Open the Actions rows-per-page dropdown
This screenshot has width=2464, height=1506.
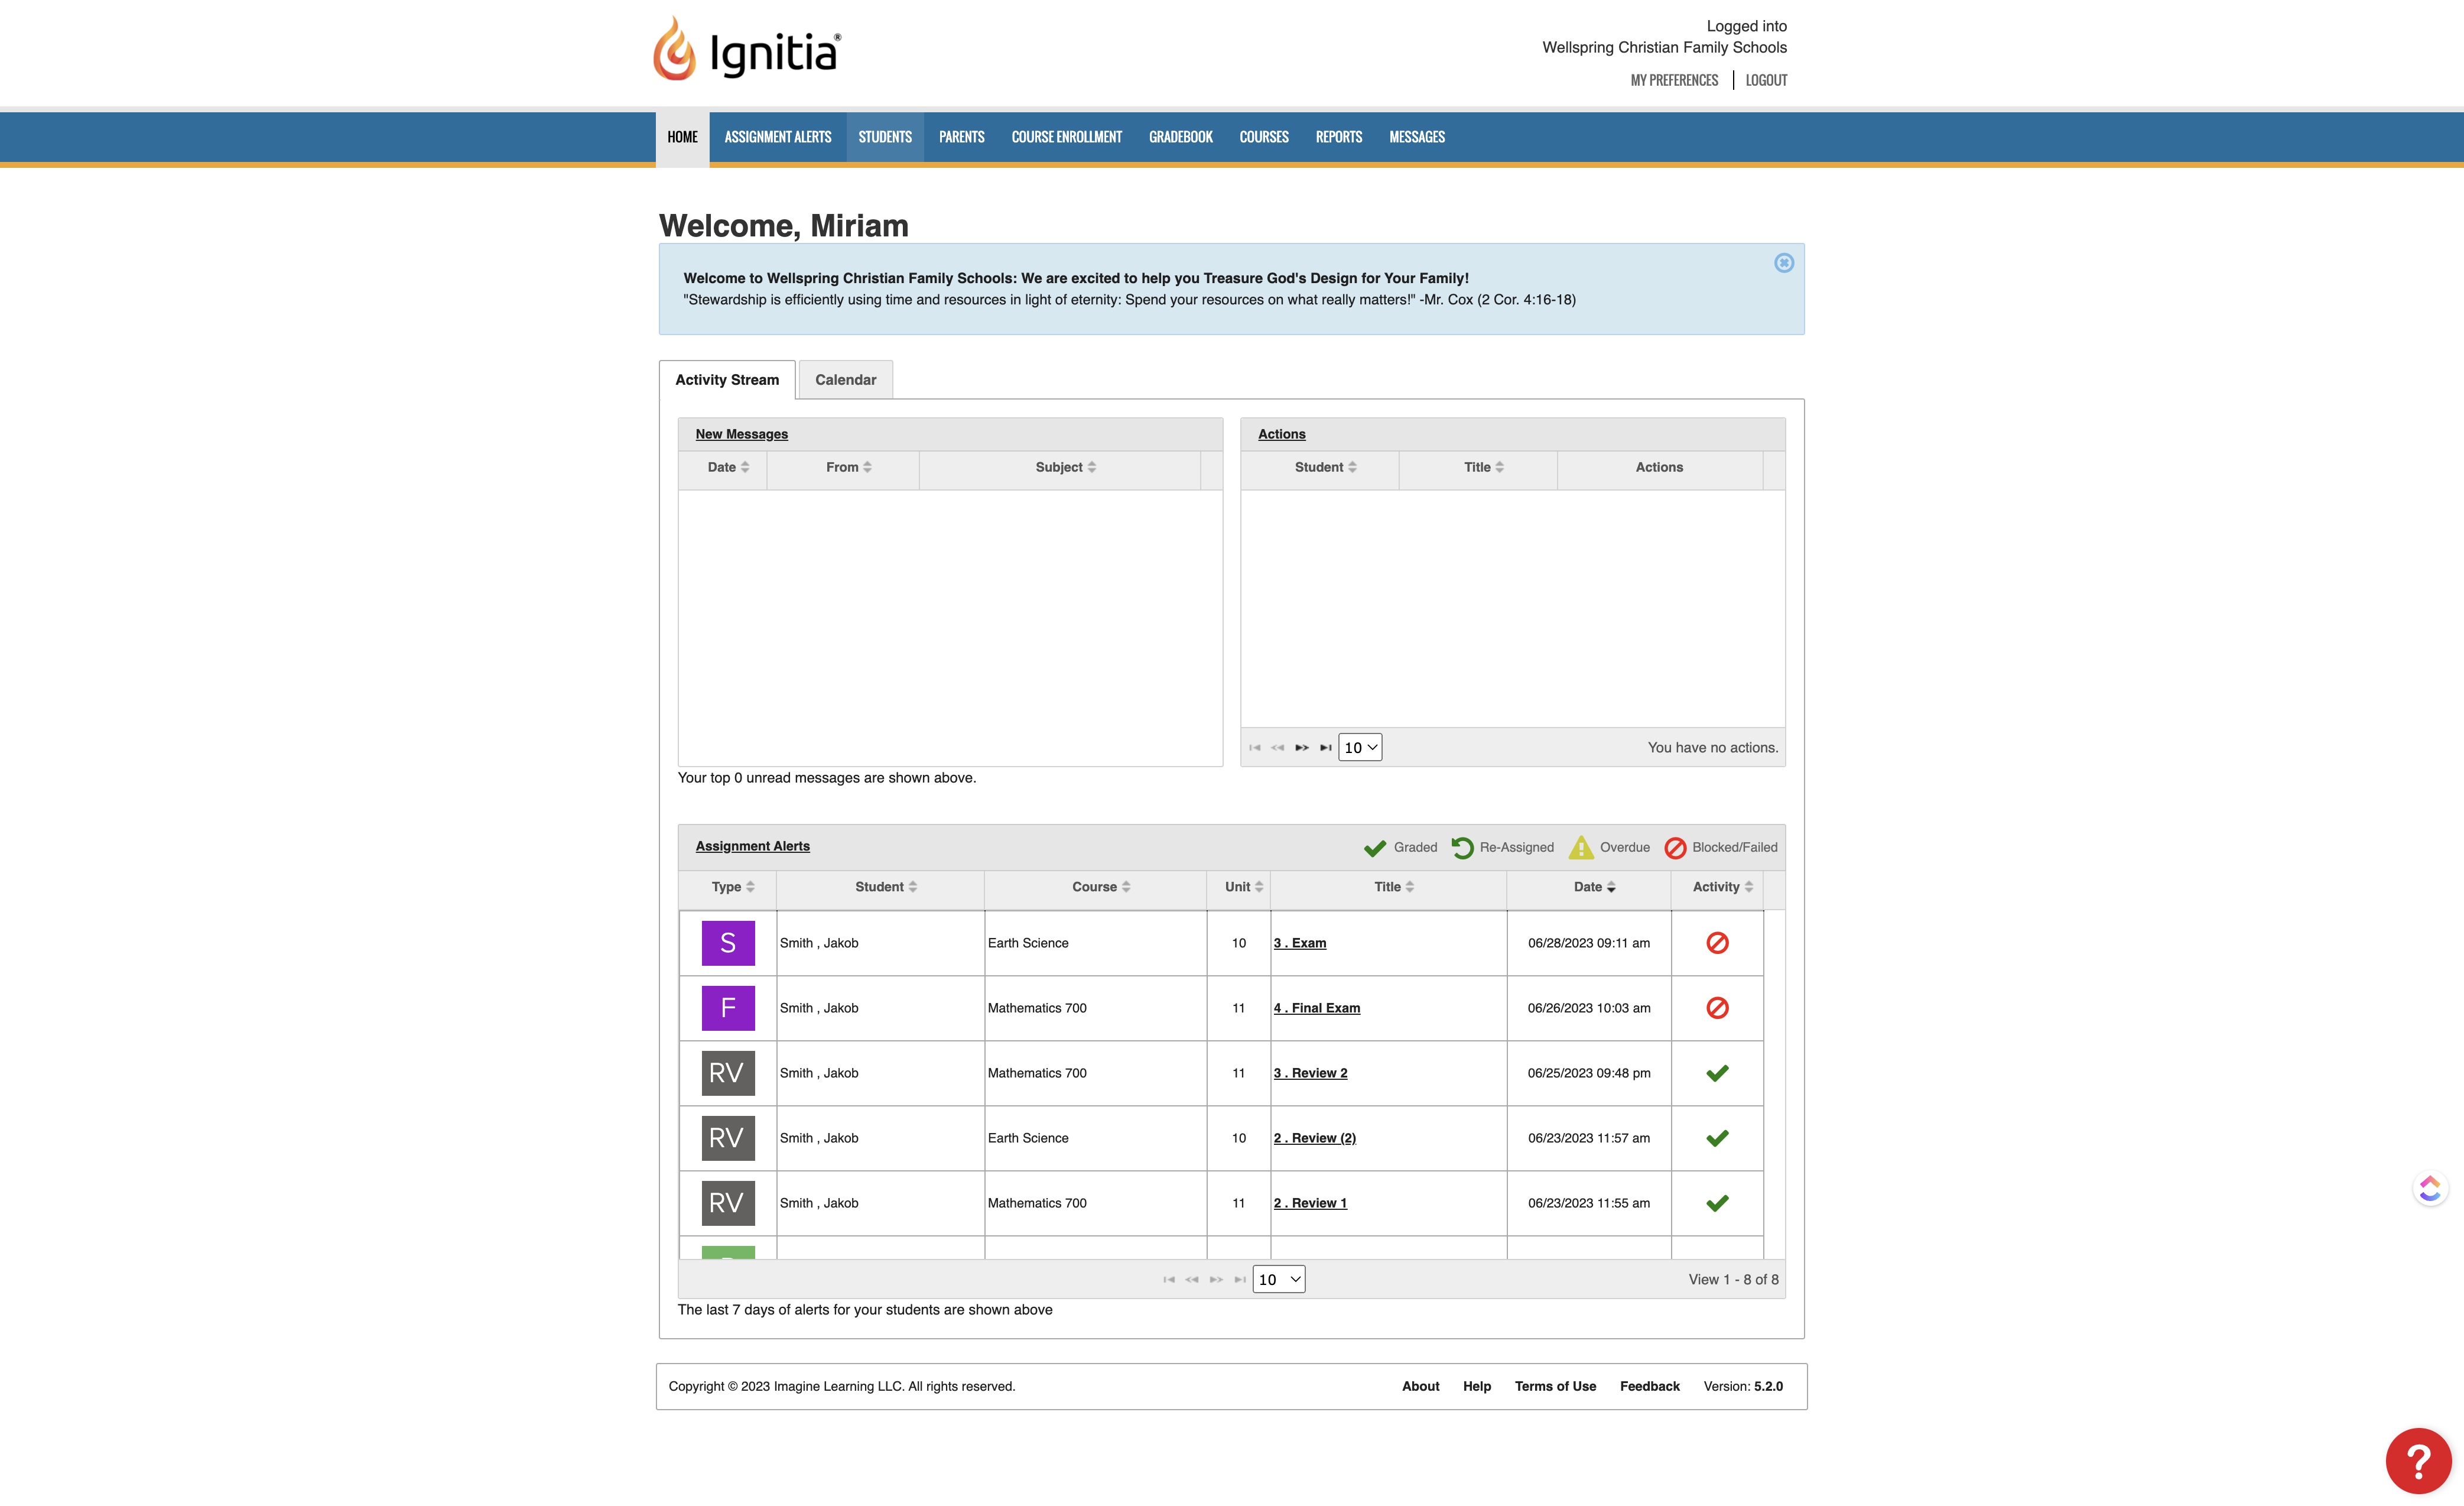[1360, 748]
